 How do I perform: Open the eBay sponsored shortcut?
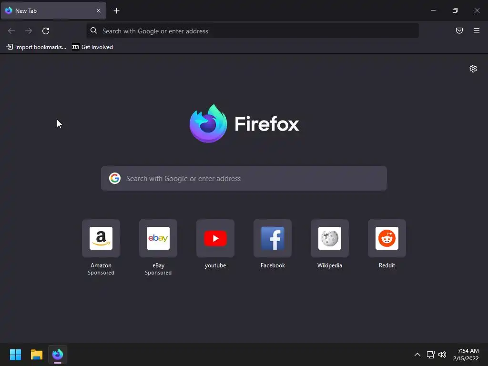click(x=158, y=238)
